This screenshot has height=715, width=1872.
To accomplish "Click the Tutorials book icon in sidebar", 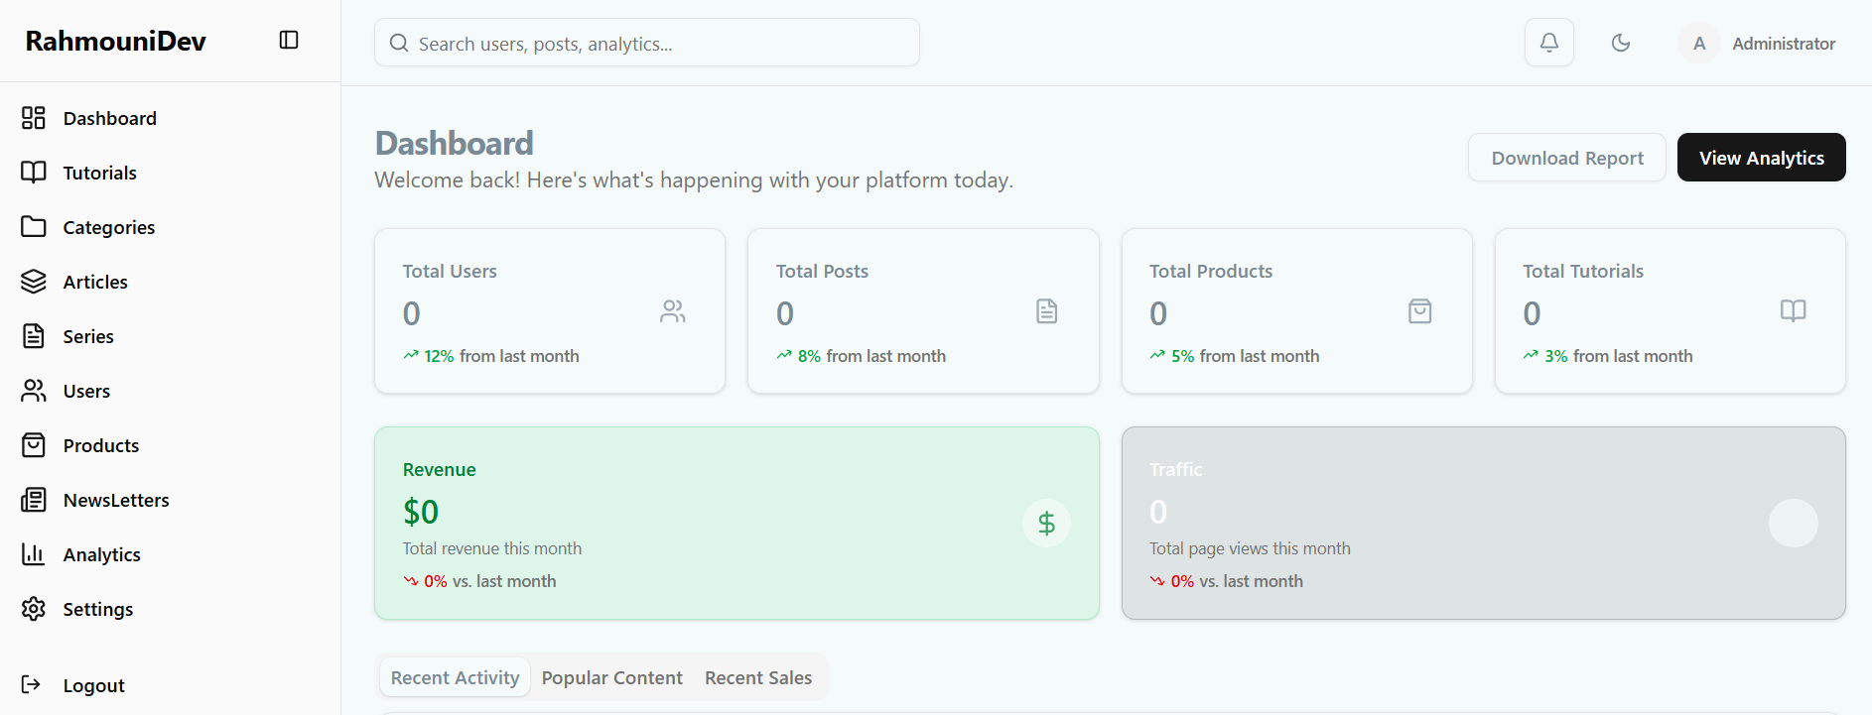I will click(x=34, y=173).
